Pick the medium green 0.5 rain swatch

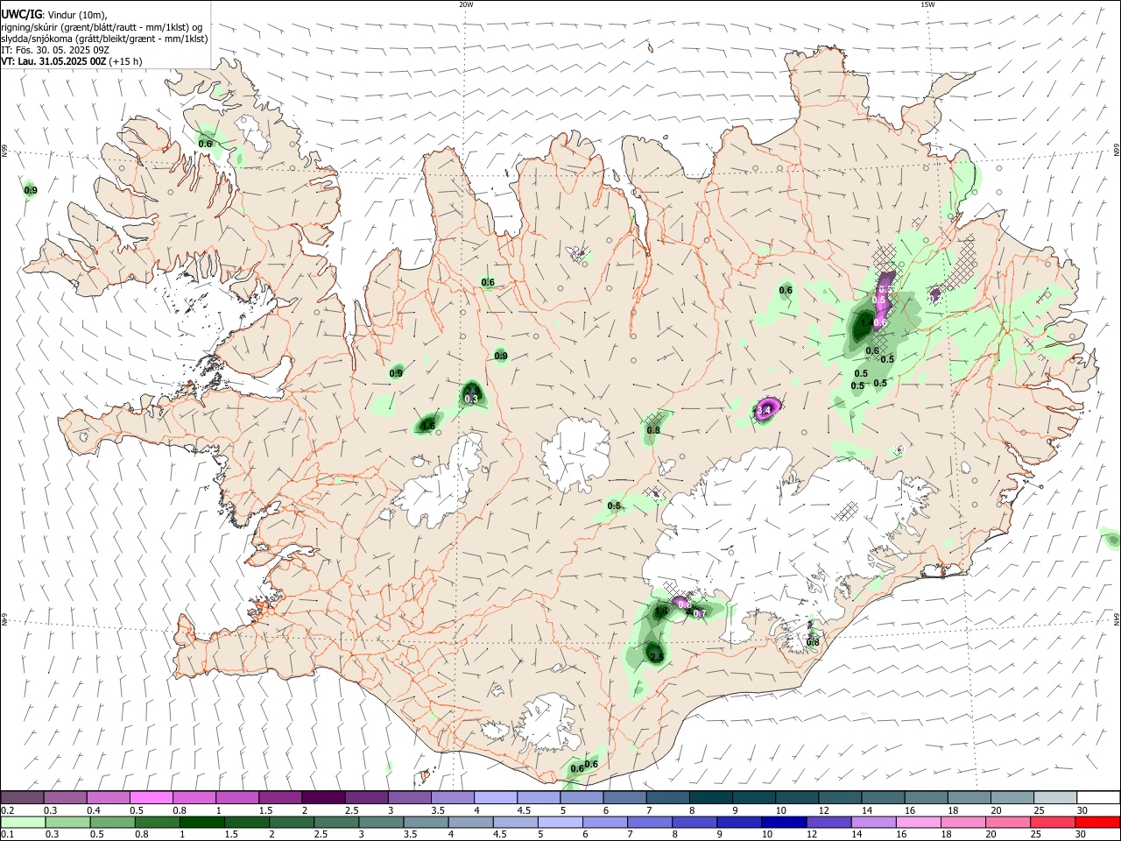[x=111, y=822]
